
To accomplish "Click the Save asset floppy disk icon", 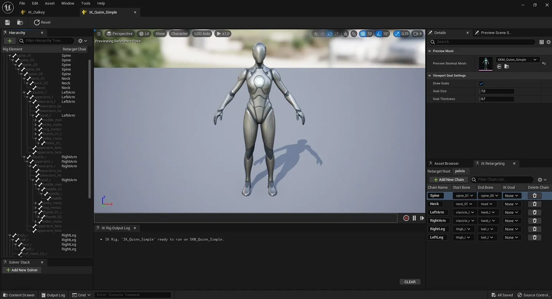I will coord(7,22).
